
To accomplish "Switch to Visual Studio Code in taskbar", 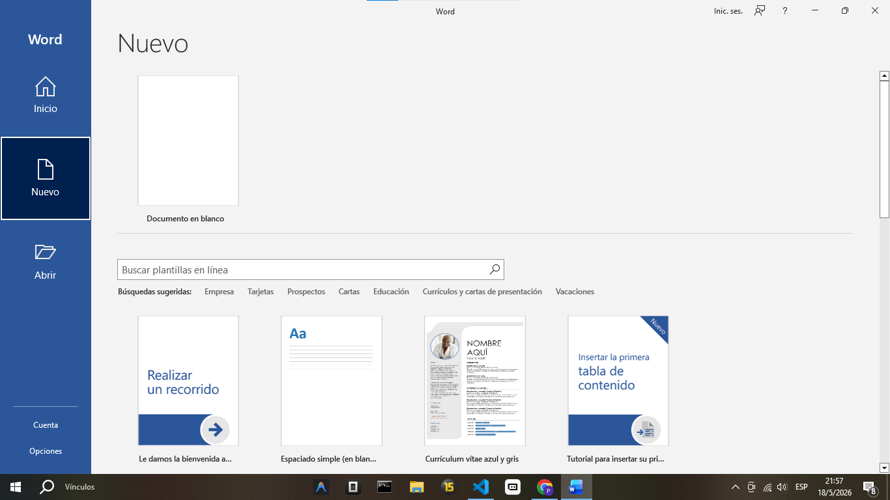I will pyautogui.click(x=480, y=487).
